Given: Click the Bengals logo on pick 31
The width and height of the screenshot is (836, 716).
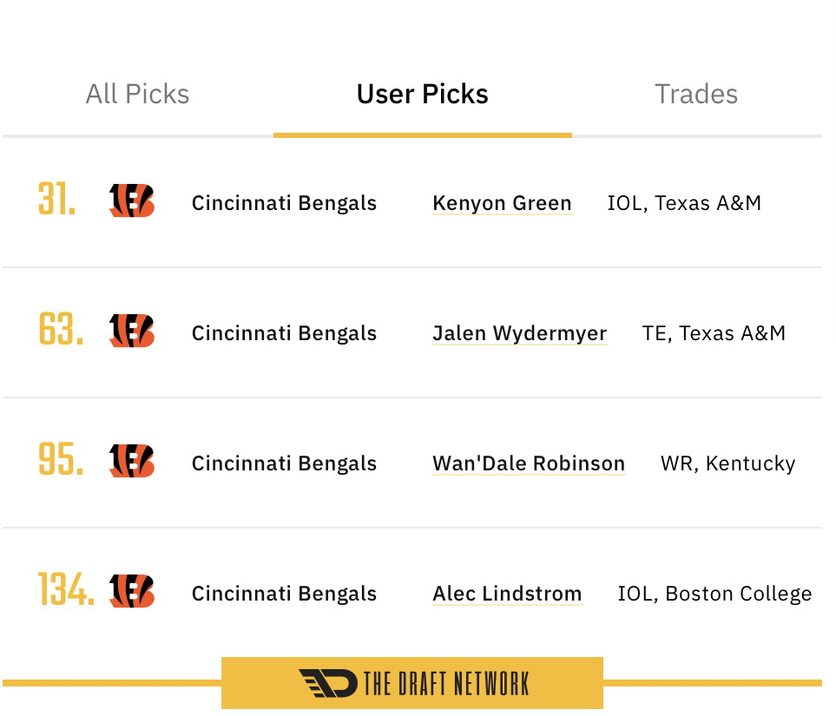Looking at the screenshot, I should [x=132, y=200].
